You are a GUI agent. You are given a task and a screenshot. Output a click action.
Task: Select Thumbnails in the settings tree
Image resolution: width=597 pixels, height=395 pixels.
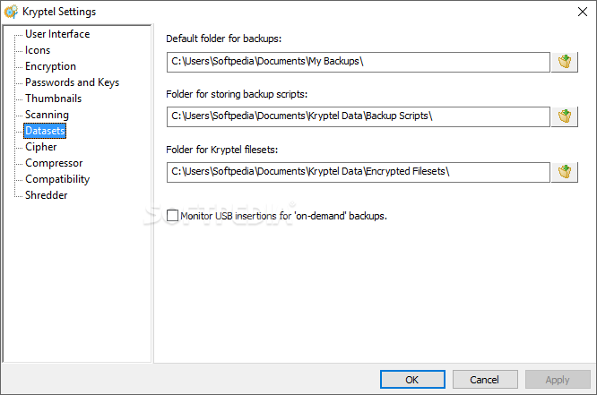pyautogui.click(x=53, y=99)
